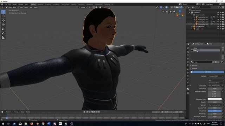
Task: Open the Object Data properties tab
Action: click(188, 86)
